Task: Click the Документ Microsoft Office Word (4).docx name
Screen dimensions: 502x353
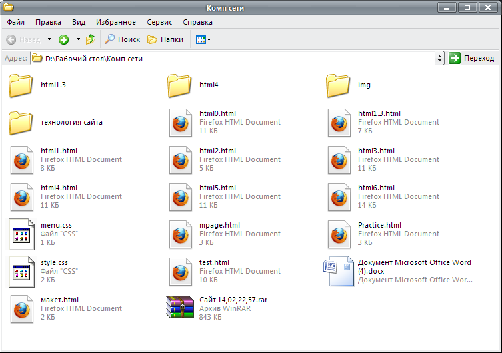Action: coord(415,267)
